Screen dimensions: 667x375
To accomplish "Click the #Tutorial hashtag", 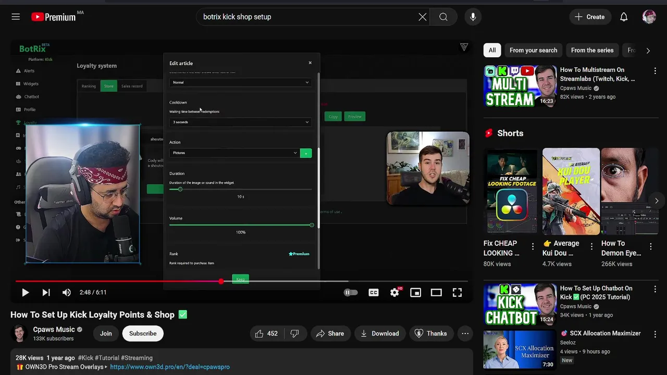I will [x=107, y=358].
